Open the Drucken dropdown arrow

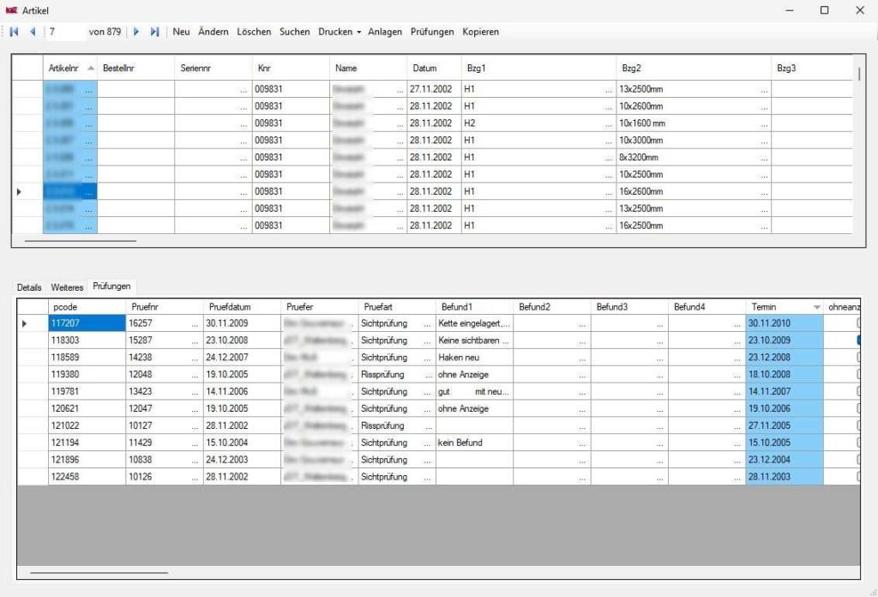[359, 33]
